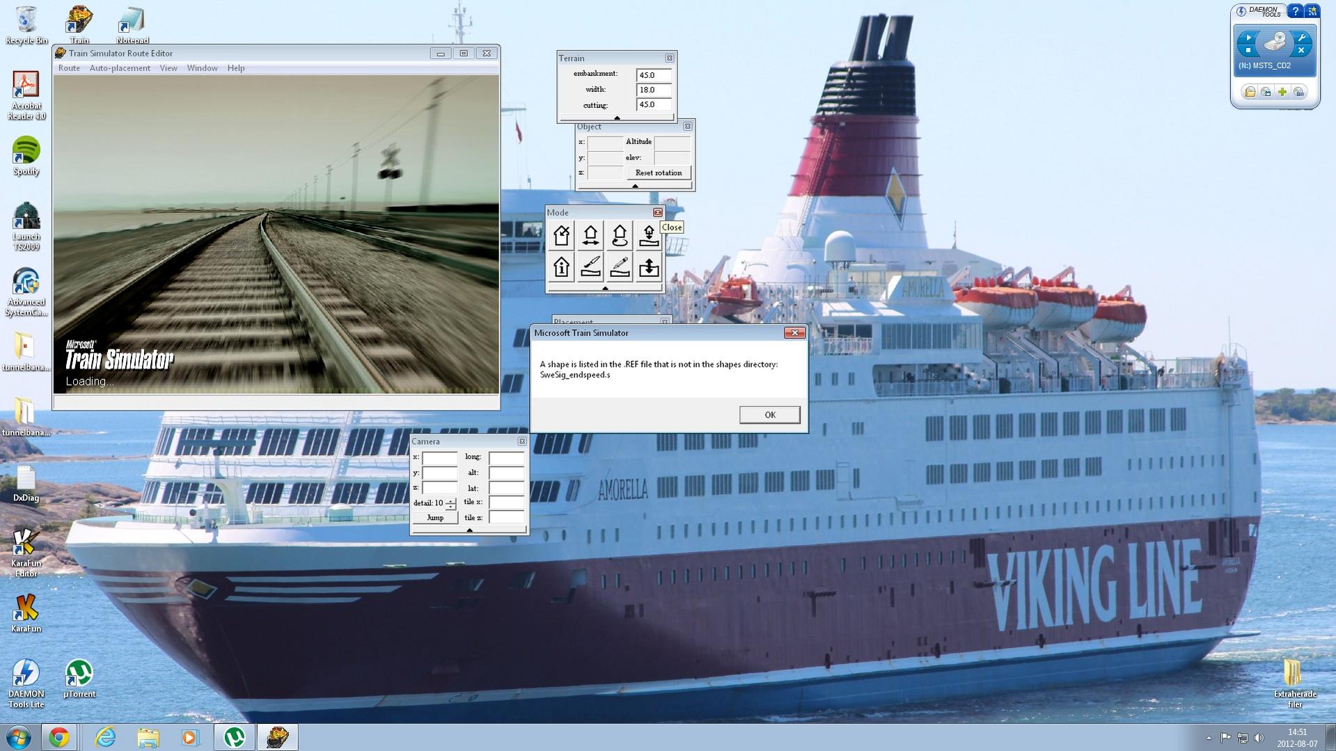Close the Mode panel

click(x=657, y=212)
